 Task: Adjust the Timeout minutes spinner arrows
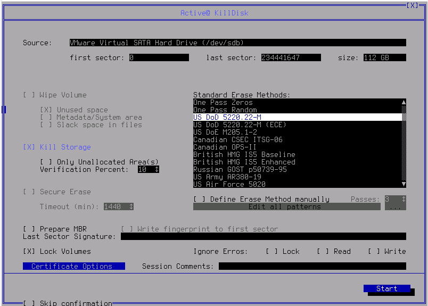point(131,206)
